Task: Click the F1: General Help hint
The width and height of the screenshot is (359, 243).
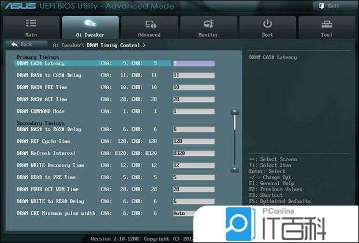Action: pos(271,183)
